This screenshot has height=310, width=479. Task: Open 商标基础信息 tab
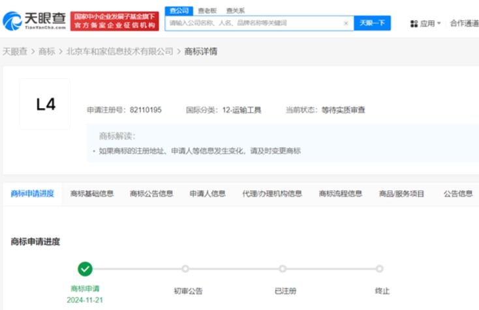point(92,193)
